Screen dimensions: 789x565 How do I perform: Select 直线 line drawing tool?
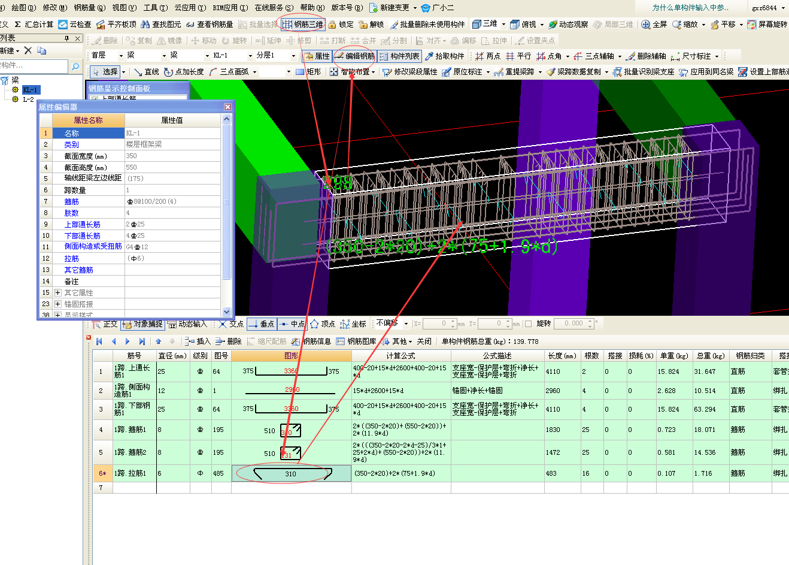(147, 71)
